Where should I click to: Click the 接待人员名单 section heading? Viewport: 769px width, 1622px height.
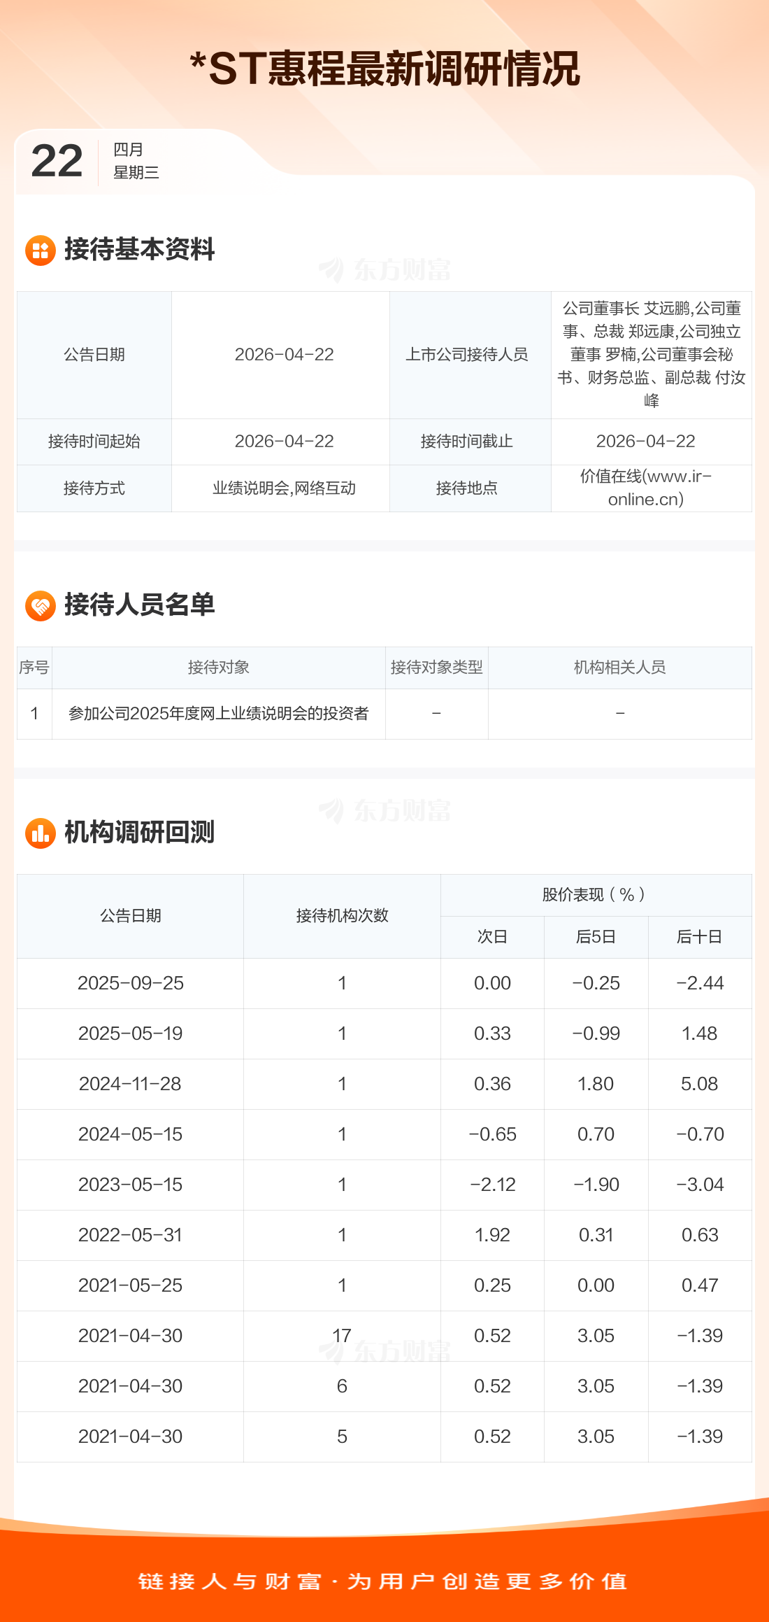[x=140, y=605]
